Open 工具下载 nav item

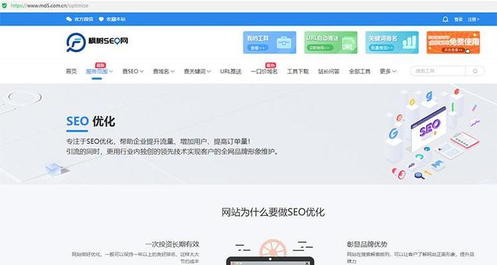[298, 72]
